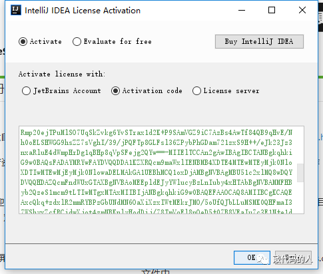The image size is (323, 274).
Task: Place cursor on line starting Rmp20ejTPuM
Action: pos(157,132)
